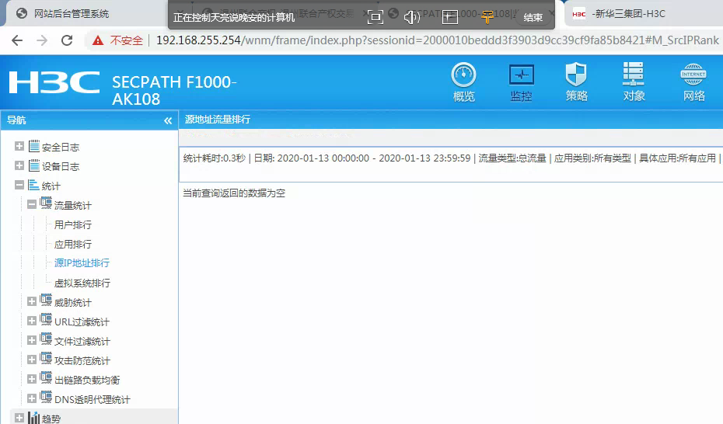Click the browser address bar URL
This screenshot has width=723, height=424.
pos(437,40)
